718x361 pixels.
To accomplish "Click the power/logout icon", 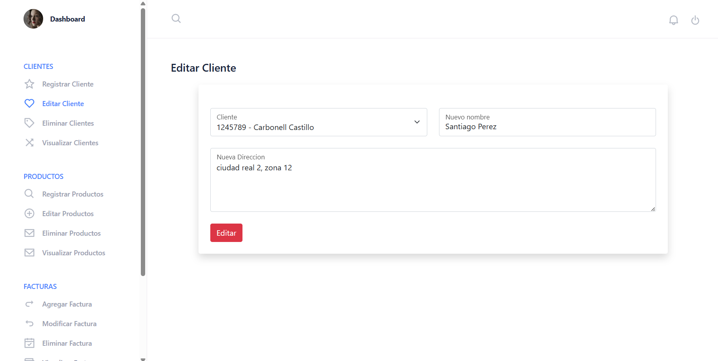I will click(695, 20).
